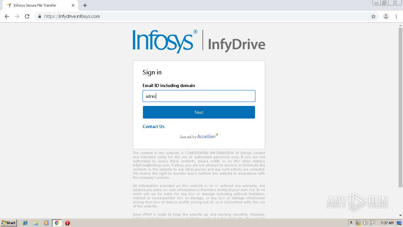The width and height of the screenshot is (403, 227).
Task: Open the Chrome three-dot menu
Action: 396,16
